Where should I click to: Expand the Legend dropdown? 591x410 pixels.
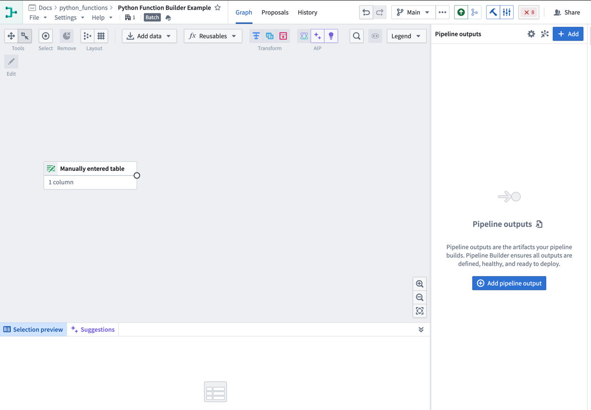(x=406, y=36)
